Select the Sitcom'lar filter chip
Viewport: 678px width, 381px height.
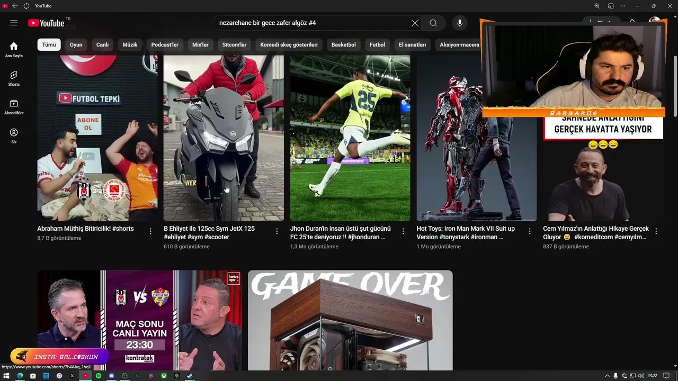click(234, 45)
